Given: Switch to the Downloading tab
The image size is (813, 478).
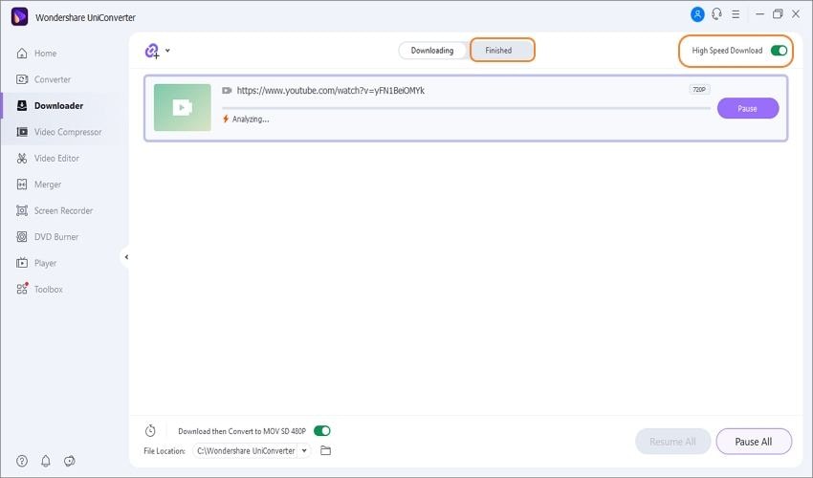Looking at the screenshot, I should [x=432, y=51].
